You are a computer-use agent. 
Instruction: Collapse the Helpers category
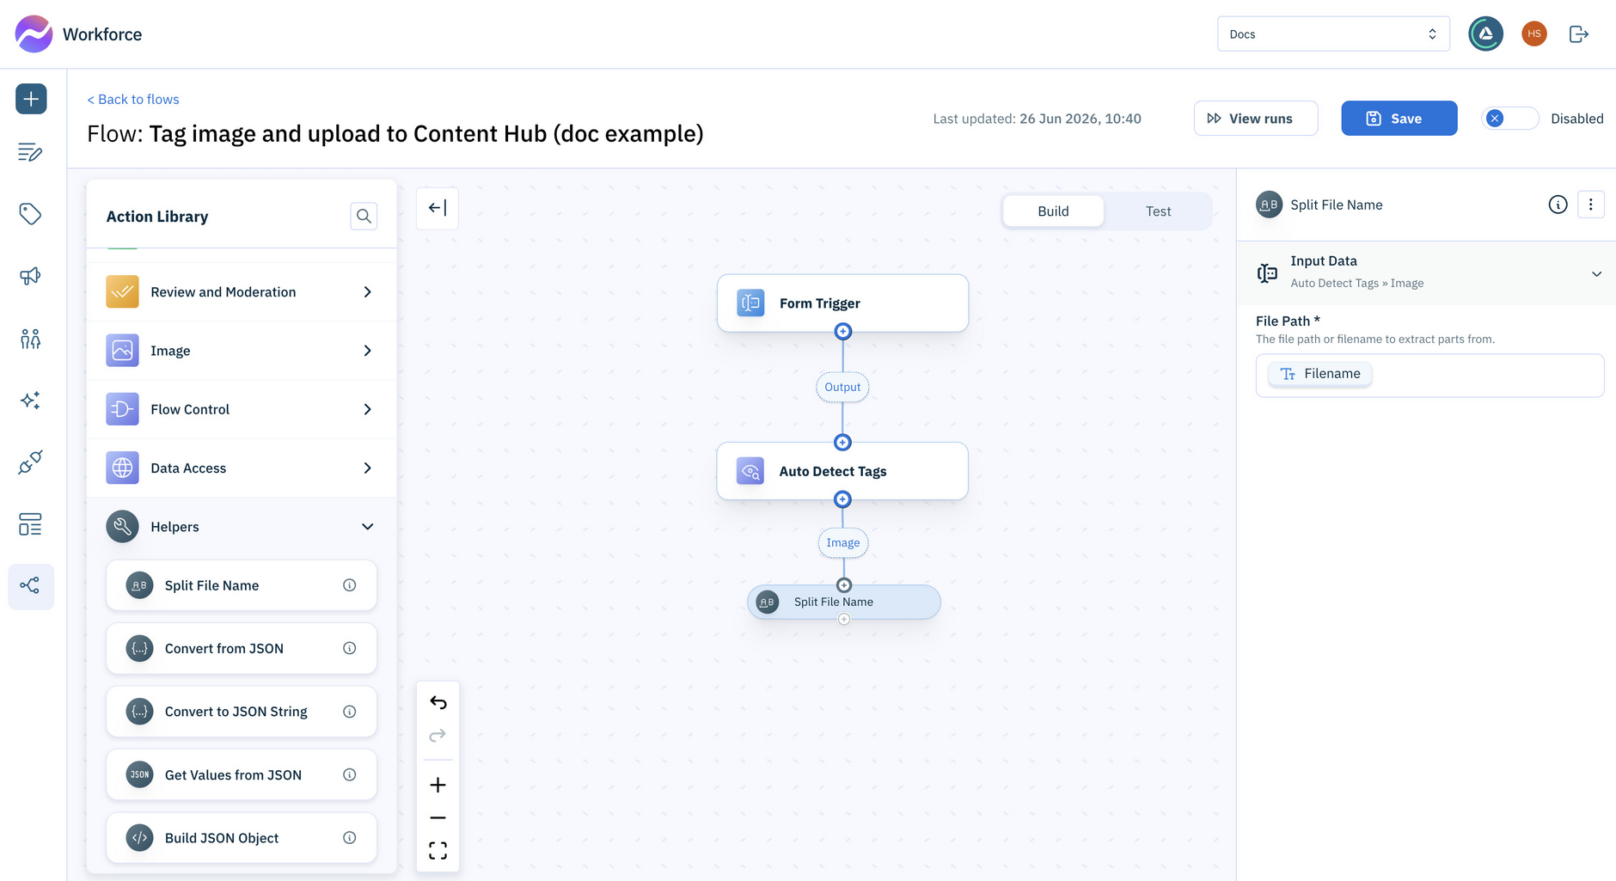click(x=242, y=527)
